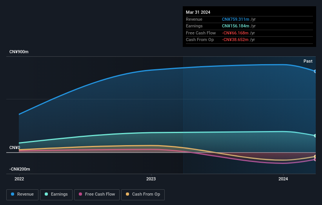This screenshot has width=322, height=205.
Task: Select the Cash From Op endpoint marker
Action: tap(315, 156)
